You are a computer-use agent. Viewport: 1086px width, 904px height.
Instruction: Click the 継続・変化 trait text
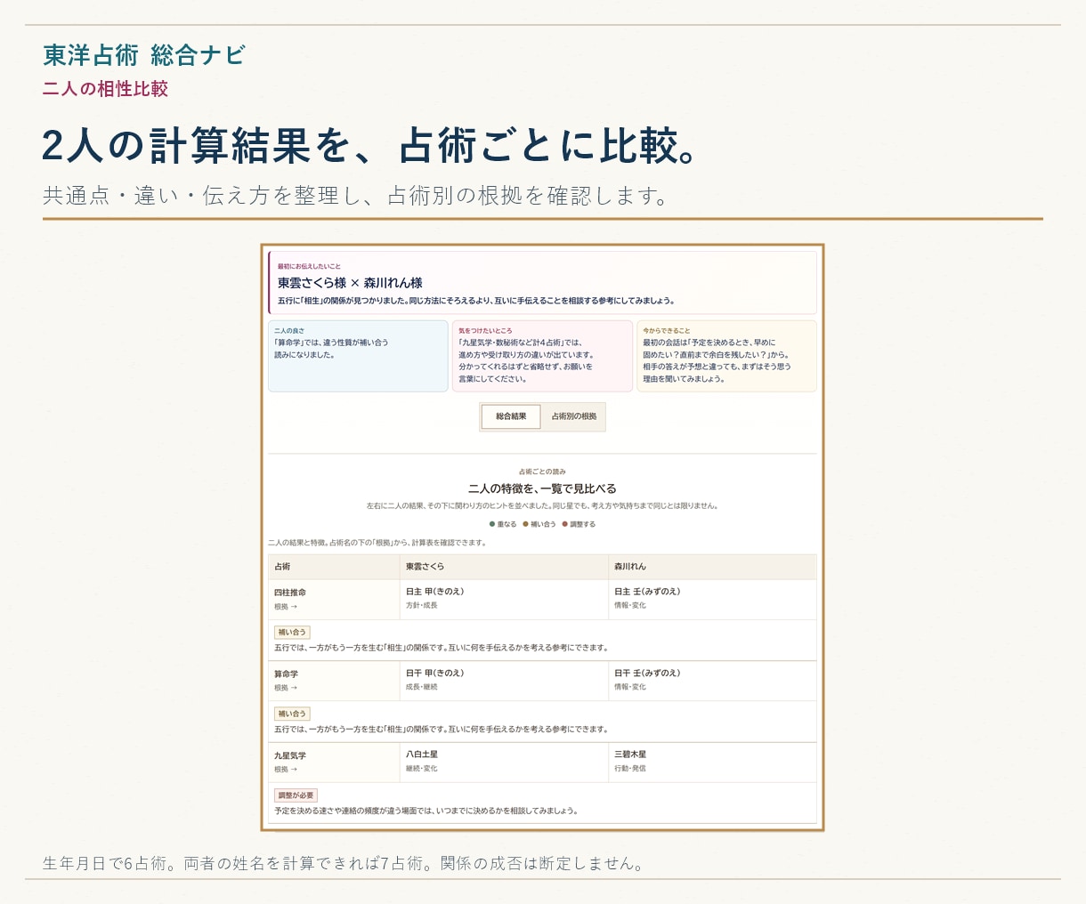422,769
